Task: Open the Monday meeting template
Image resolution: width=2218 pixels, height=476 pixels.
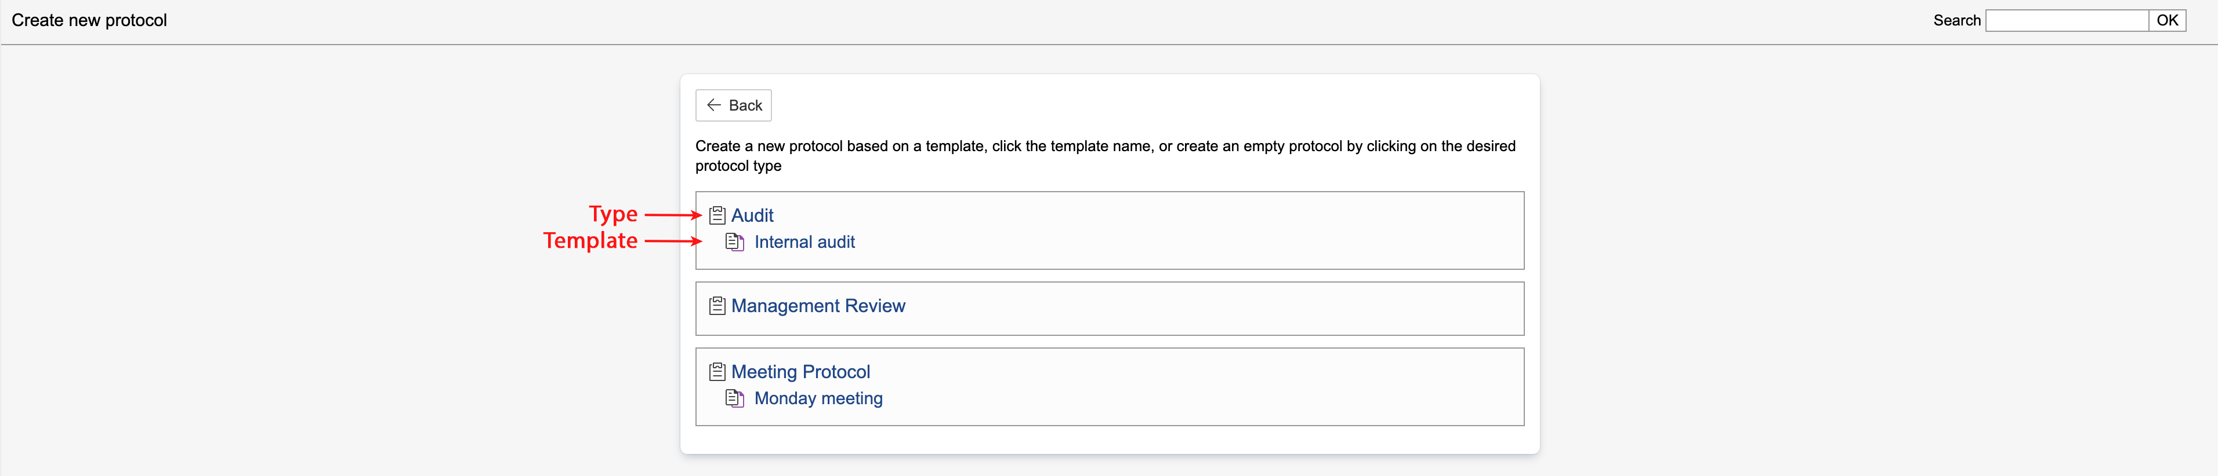Action: click(818, 398)
